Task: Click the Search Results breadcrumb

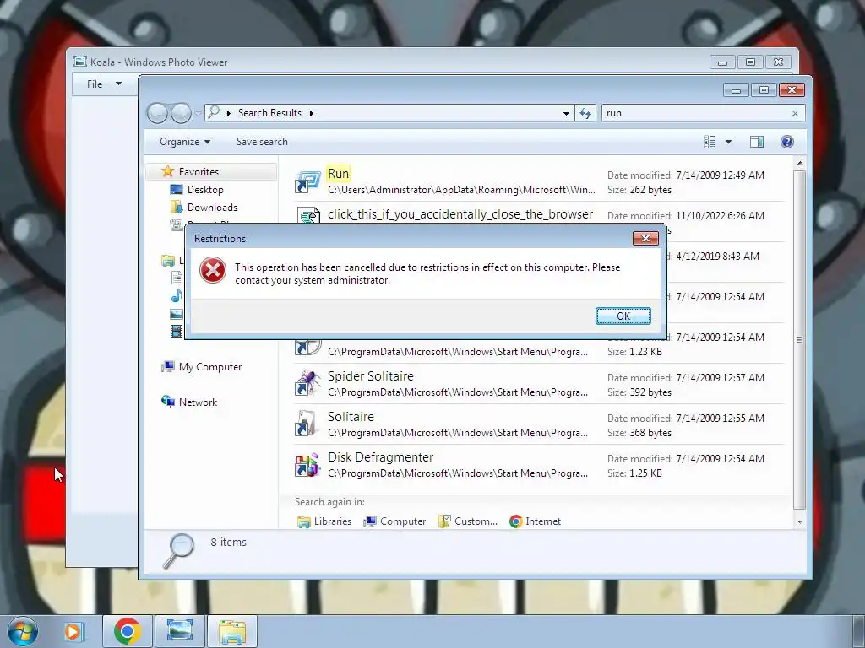Action: point(269,112)
